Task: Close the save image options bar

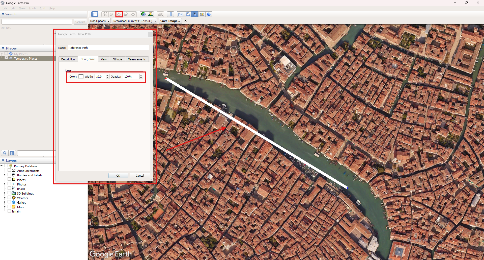Action: 186,21
